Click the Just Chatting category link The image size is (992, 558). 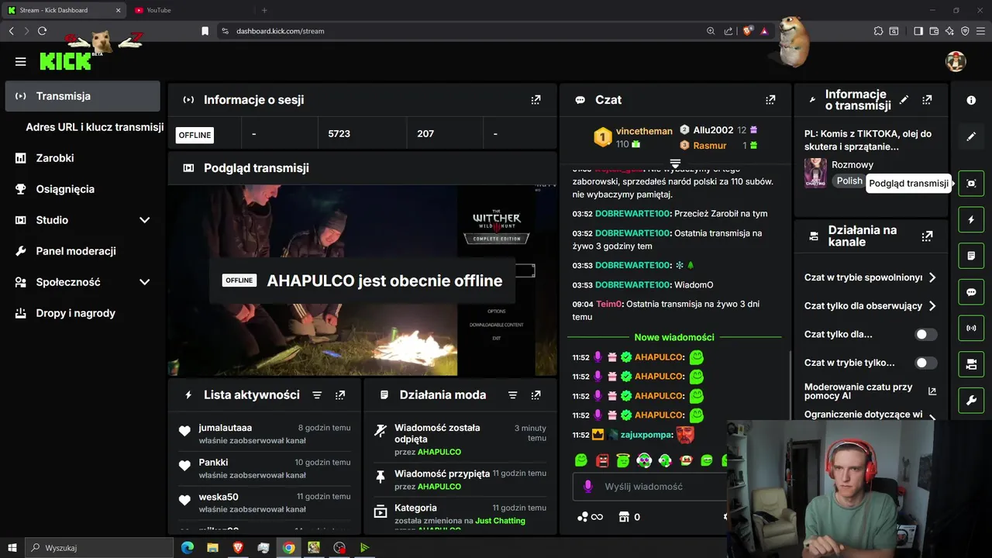pyautogui.click(x=500, y=521)
